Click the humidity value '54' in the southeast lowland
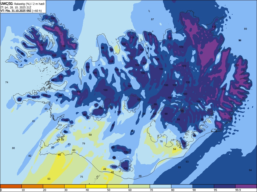257x192 pixels. point(175,149)
